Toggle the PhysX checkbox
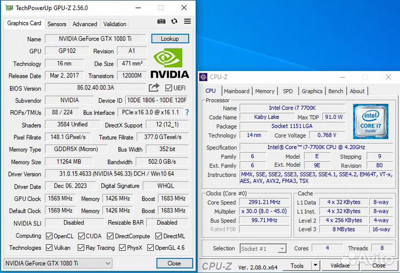The height and width of the screenshot is (273, 400). (122, 247)
